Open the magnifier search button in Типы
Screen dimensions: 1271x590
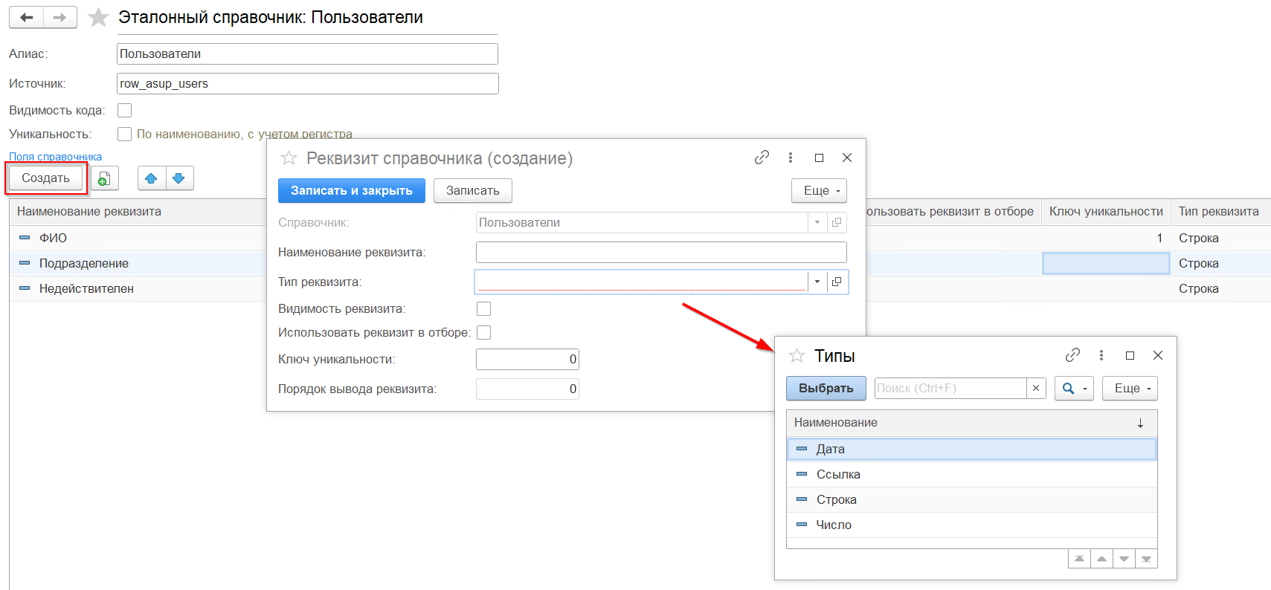pyautogui.click(x=1069, y=389)
